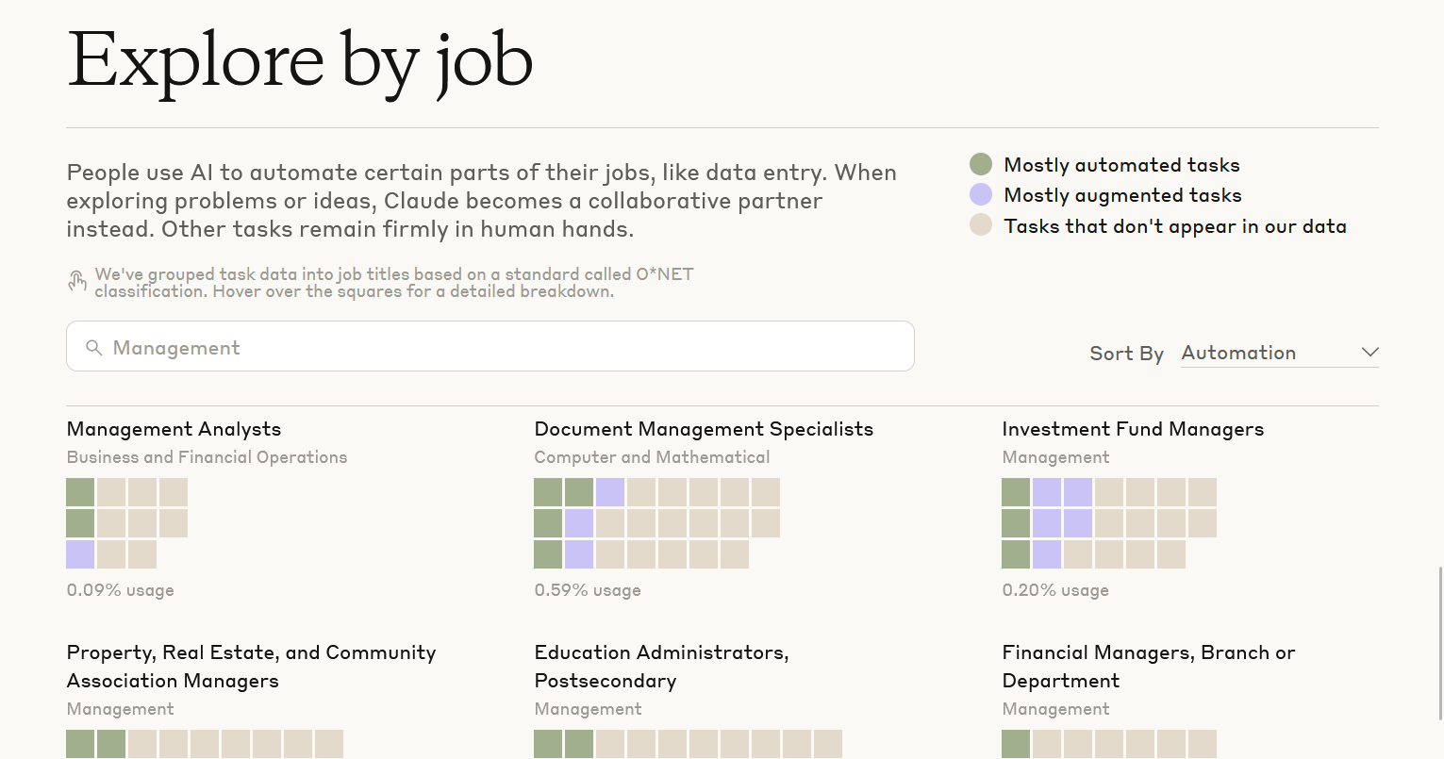This screenshot has height=759, width=1444.
Task: Click first green square of Education Administrators grid
Action: [548, 744]
